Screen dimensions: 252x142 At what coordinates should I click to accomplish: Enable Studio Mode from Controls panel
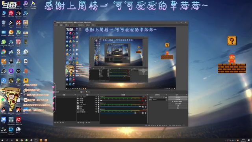(178, 104)
